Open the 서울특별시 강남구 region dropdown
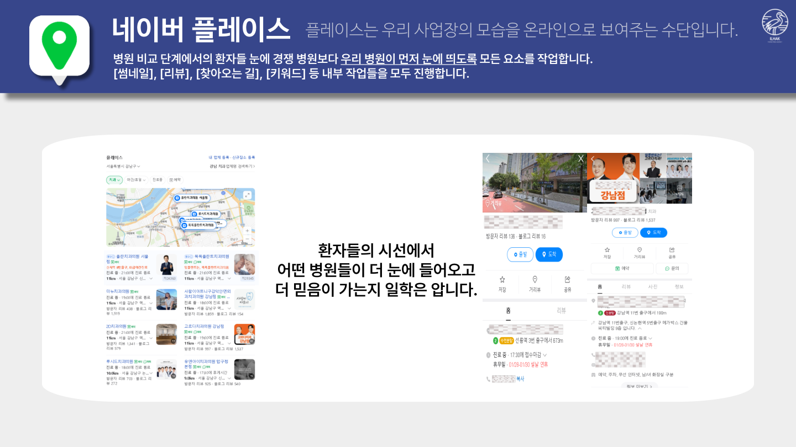The height and width of the screenshot is (447, 796). point(123,166)
